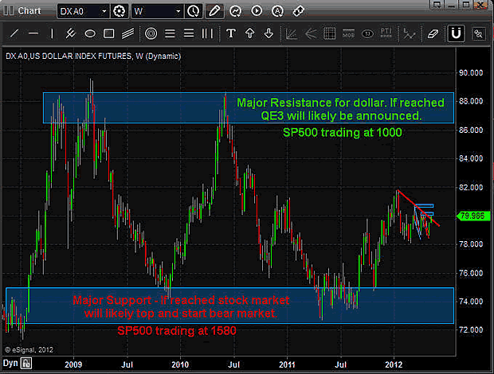Click the 2010 time axis label
Screen dimensions: 494x374
point(180,364)
